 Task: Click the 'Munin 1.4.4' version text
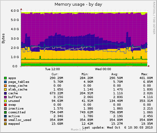click(x=78, y=130)
